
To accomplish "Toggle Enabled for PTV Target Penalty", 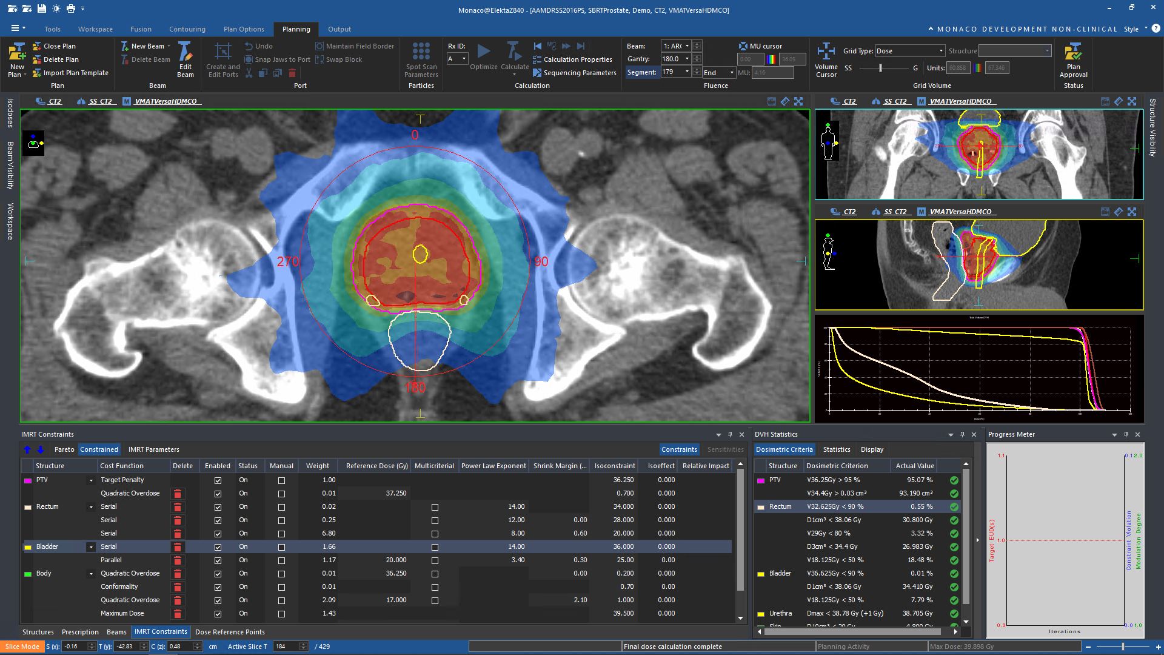I will click(218, 480).
